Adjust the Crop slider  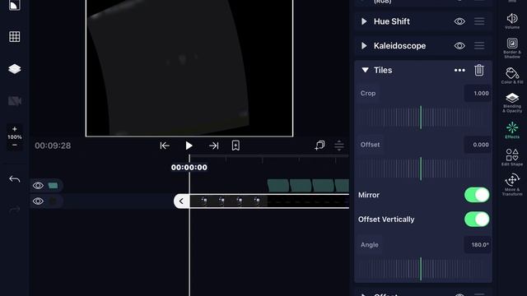coord(422,117)
